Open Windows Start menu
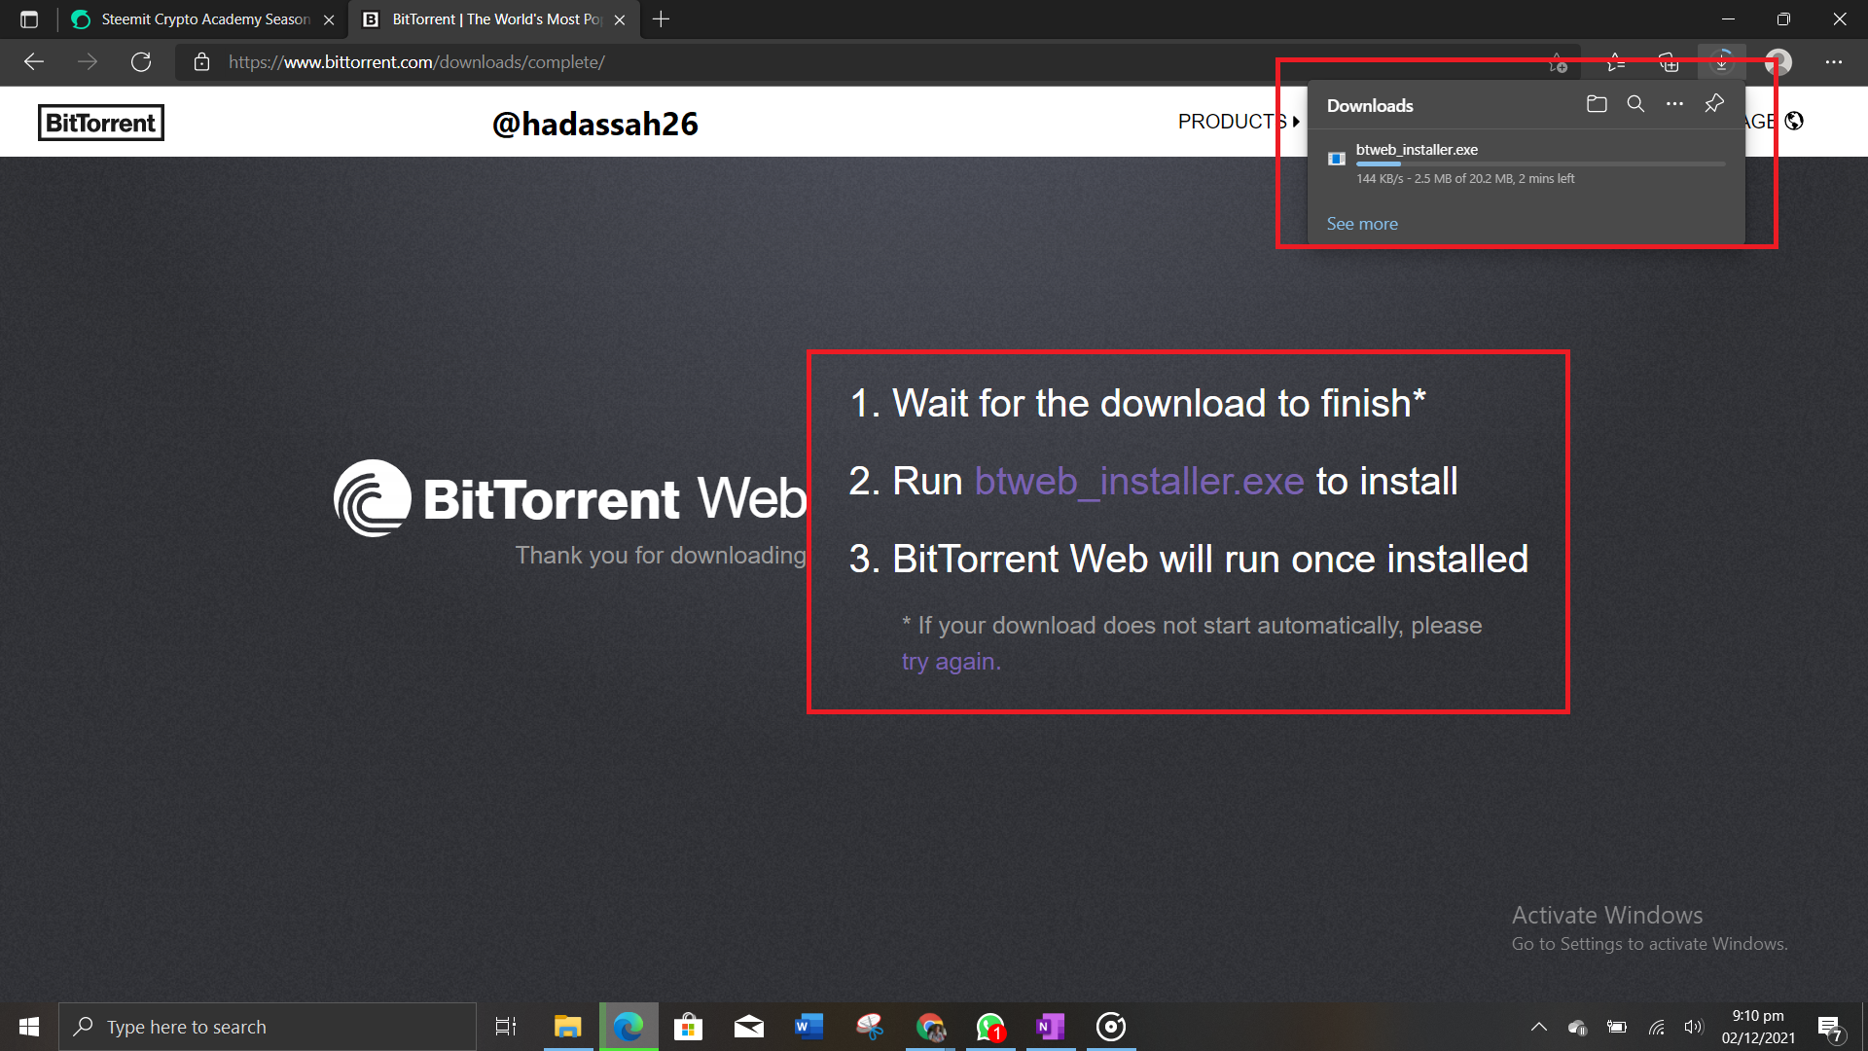 [29, 1027]
